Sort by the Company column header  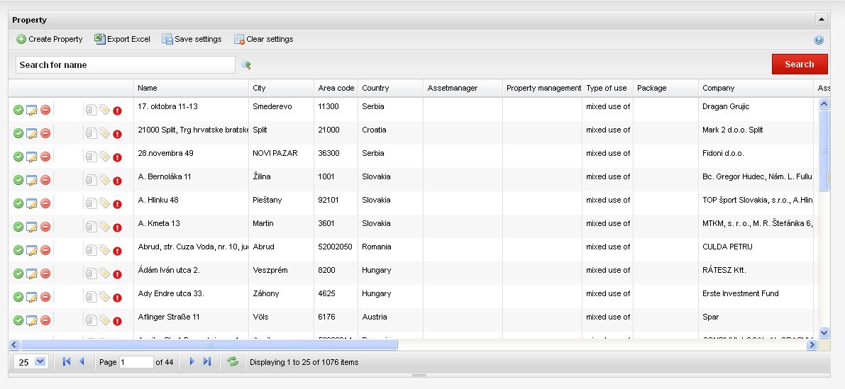[756, 89]
